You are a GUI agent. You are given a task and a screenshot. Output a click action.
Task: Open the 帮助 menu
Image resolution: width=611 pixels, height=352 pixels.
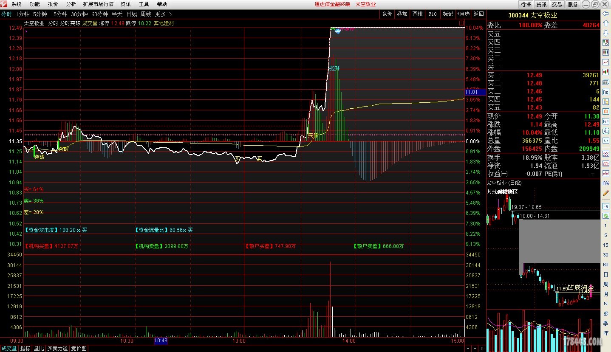[162, 4]
